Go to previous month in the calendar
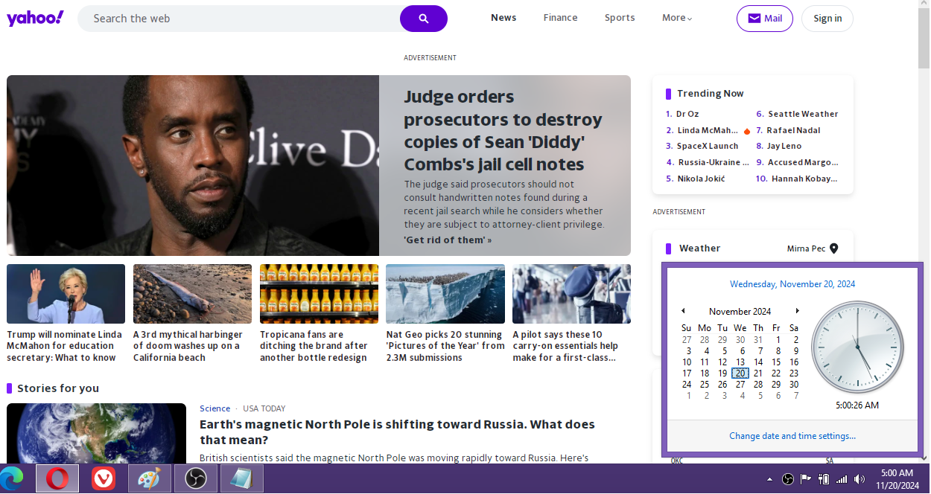The height and width of the screenshot is (494, 931). (683, 311)
